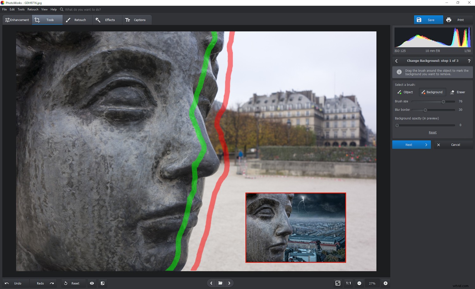Screen dimensions: 475x289
Task: Select the Object brush
Action: tap(405, 92)
